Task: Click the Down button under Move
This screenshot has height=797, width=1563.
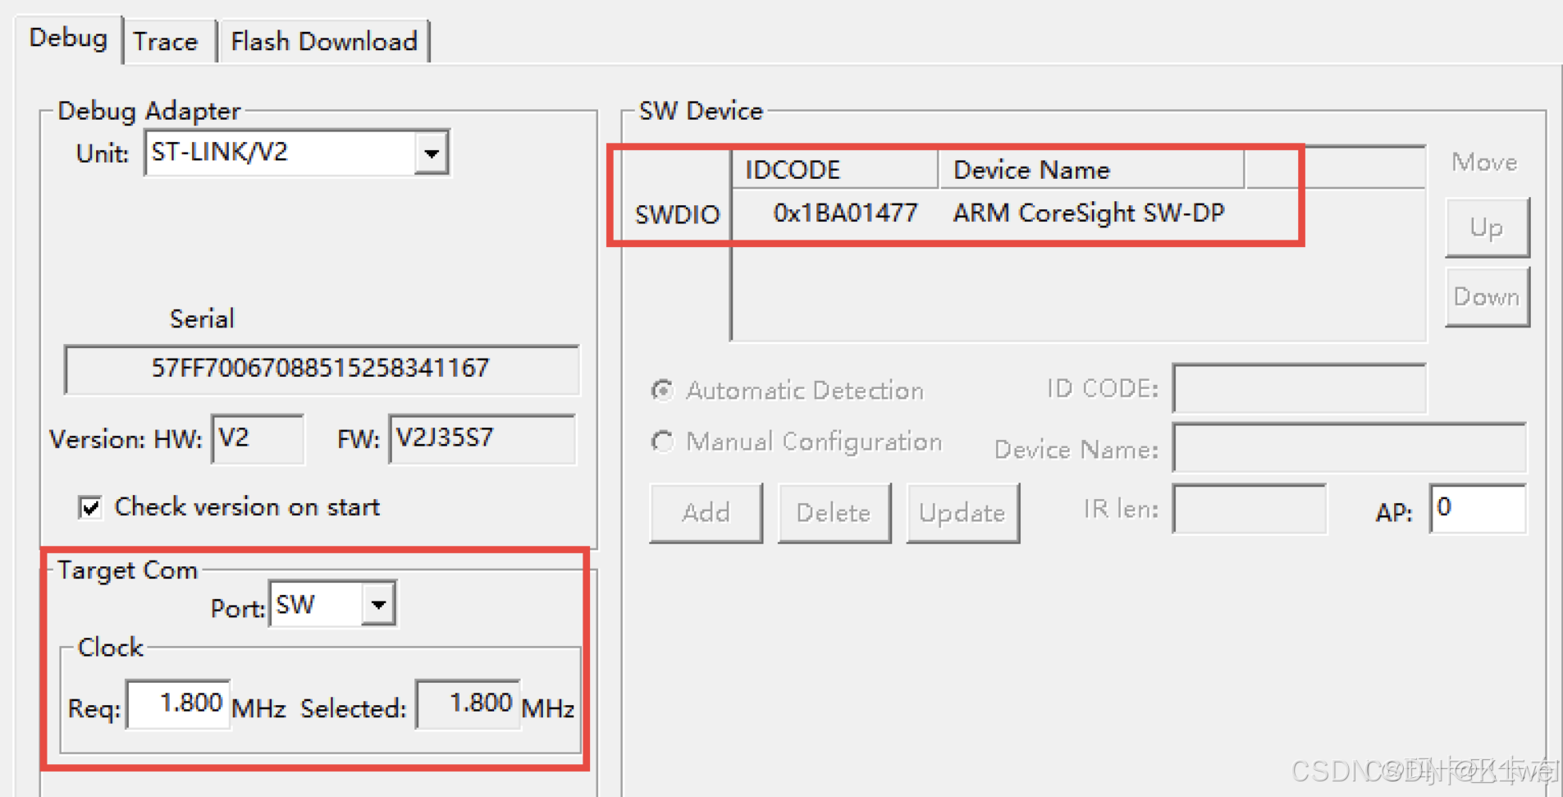Action: 1487,296
